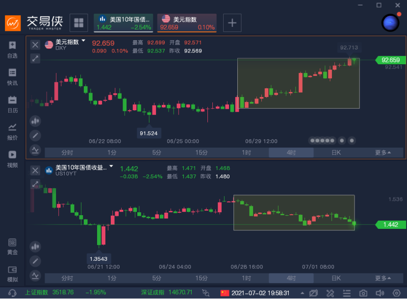Open settings hexagon icon in status bar
Screen dimensions: 407x299
coord(397,293)
